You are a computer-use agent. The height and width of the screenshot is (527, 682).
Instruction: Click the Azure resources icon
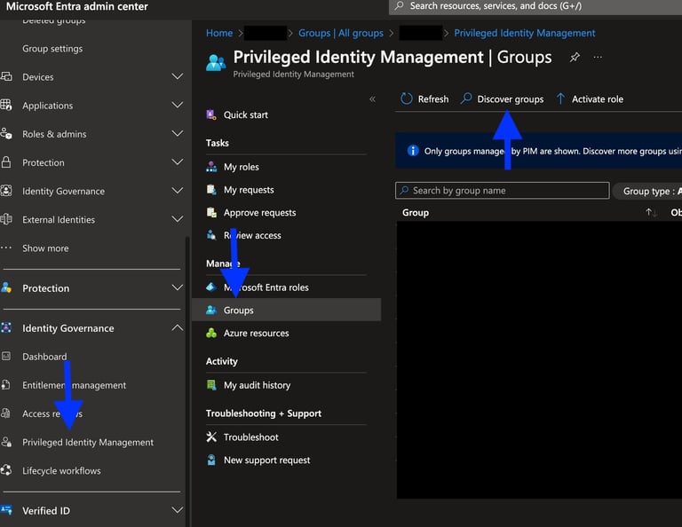tap(211, 334)
